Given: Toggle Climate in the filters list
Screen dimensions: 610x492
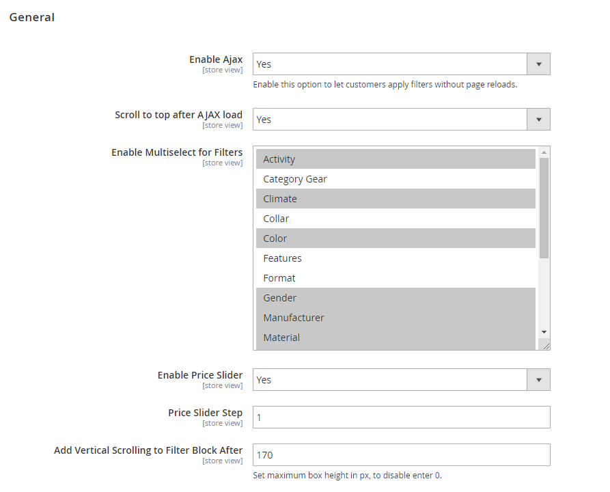Looking at the screenshot, I should coord(396,199).
